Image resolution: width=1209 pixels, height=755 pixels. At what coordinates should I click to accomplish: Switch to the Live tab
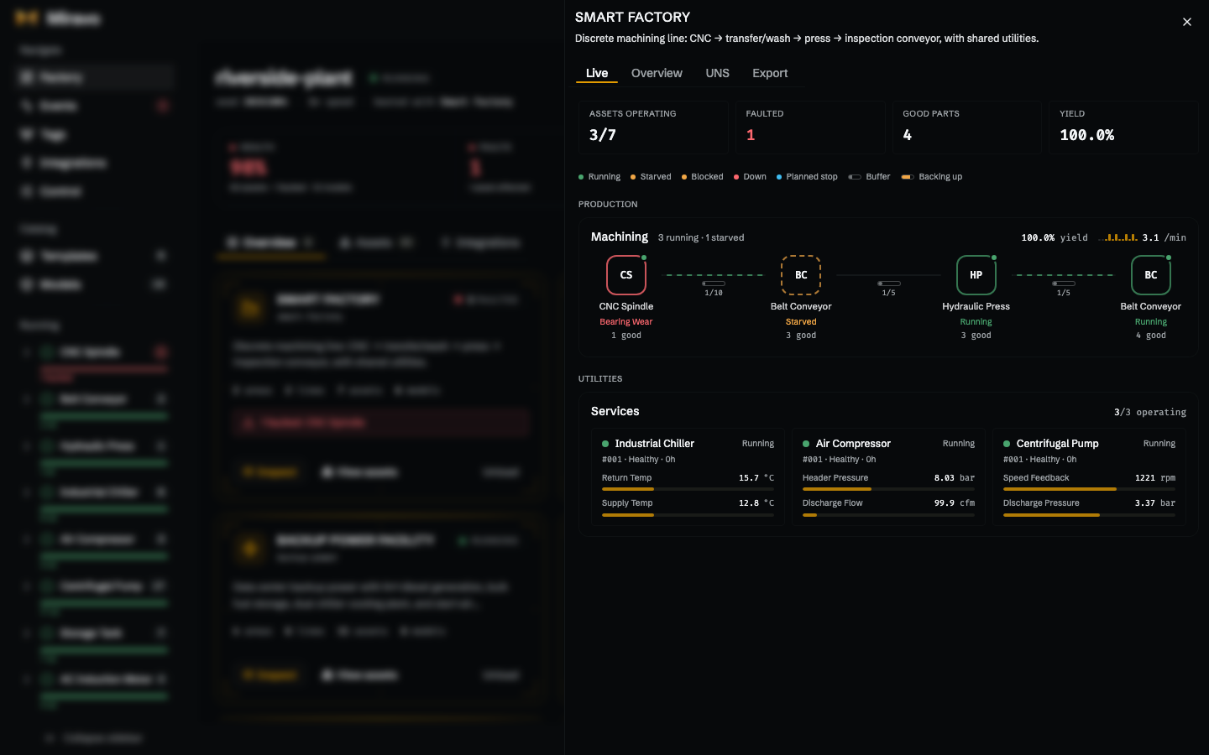[597, 73]
